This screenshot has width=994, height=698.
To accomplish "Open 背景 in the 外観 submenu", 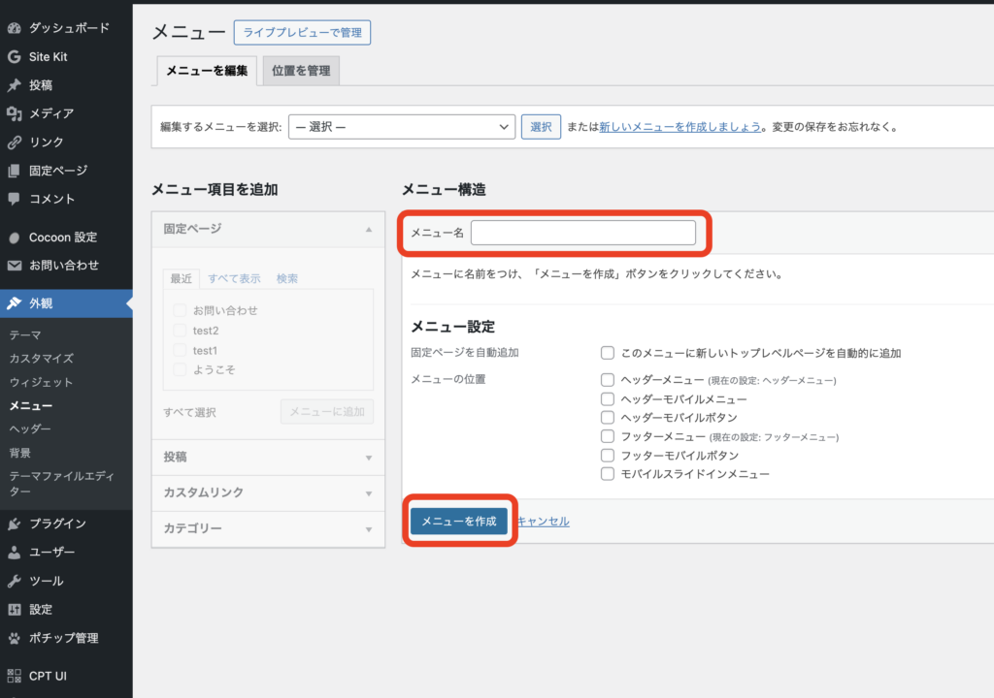I will 19,452.
